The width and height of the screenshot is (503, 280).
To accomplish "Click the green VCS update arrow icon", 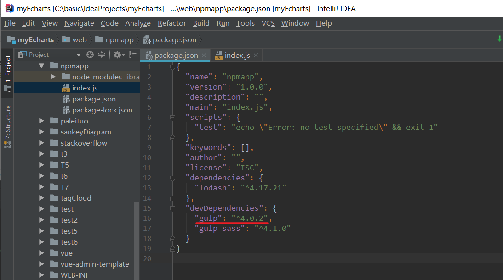I will [x=500, y=39].
